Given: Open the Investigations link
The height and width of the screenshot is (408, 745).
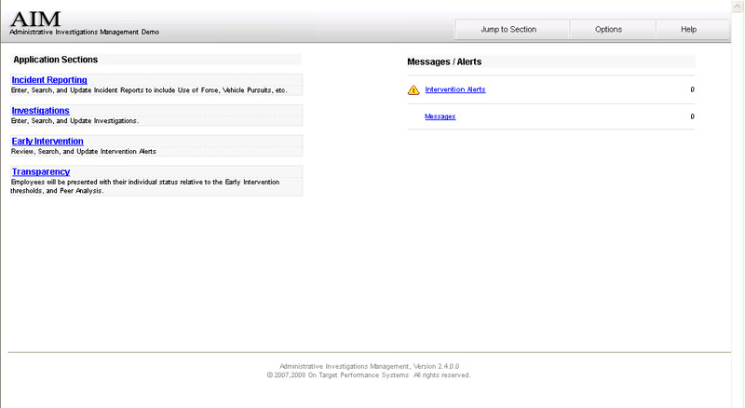Looking at the screenshot, I should 40,111.
